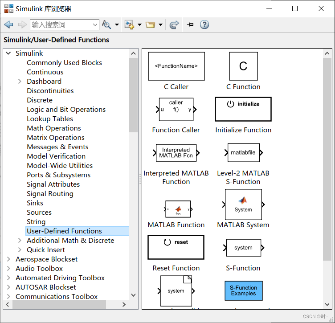Image resolution: width=335 pixels, height=323 pixels.
Task: Open help with question mark icon
Action: (x=204, y=25)
